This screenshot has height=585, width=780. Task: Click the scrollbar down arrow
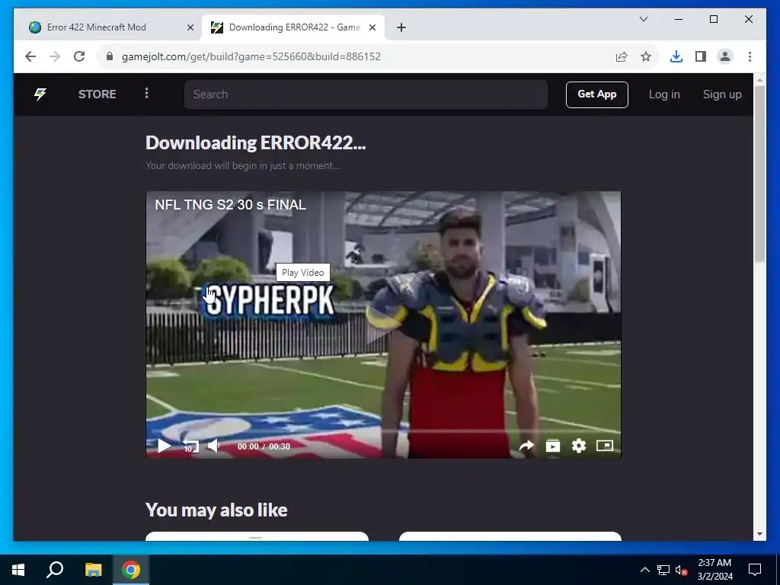point(759,534)
